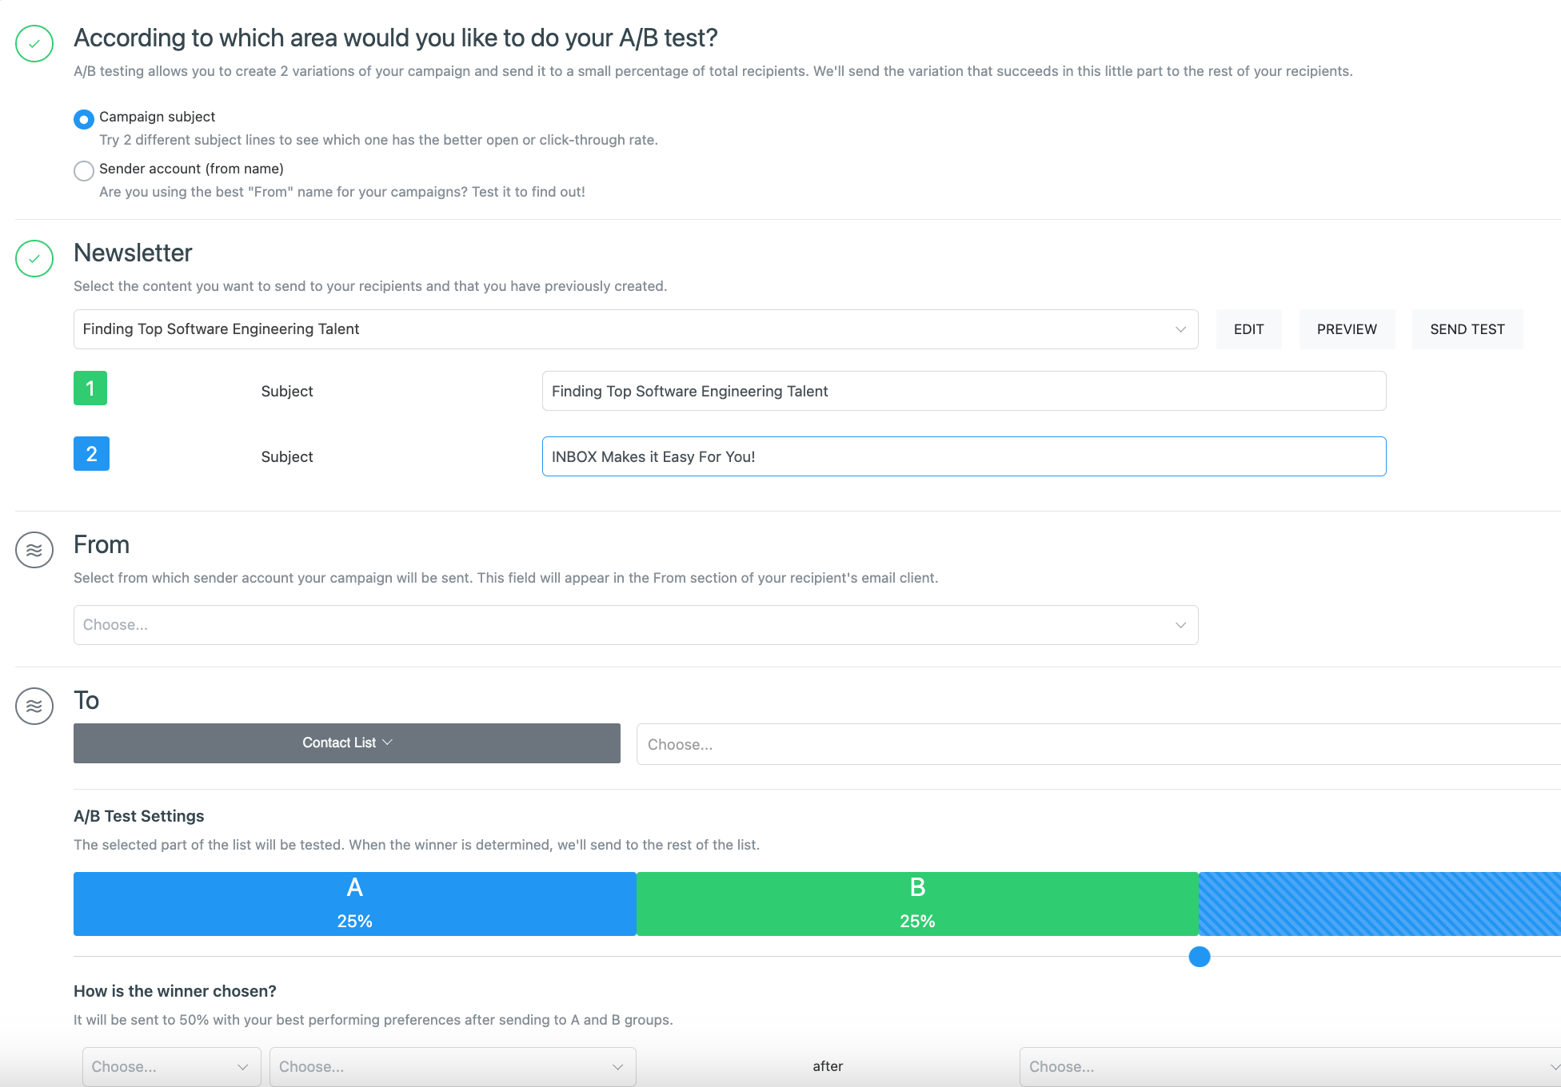Select Sender account radio button

coord(82,169)
